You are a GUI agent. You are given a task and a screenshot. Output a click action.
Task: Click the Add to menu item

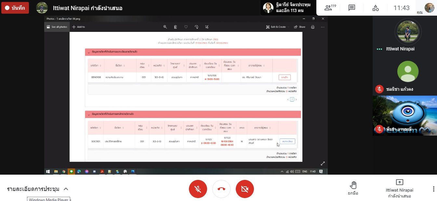click(79, 27)
